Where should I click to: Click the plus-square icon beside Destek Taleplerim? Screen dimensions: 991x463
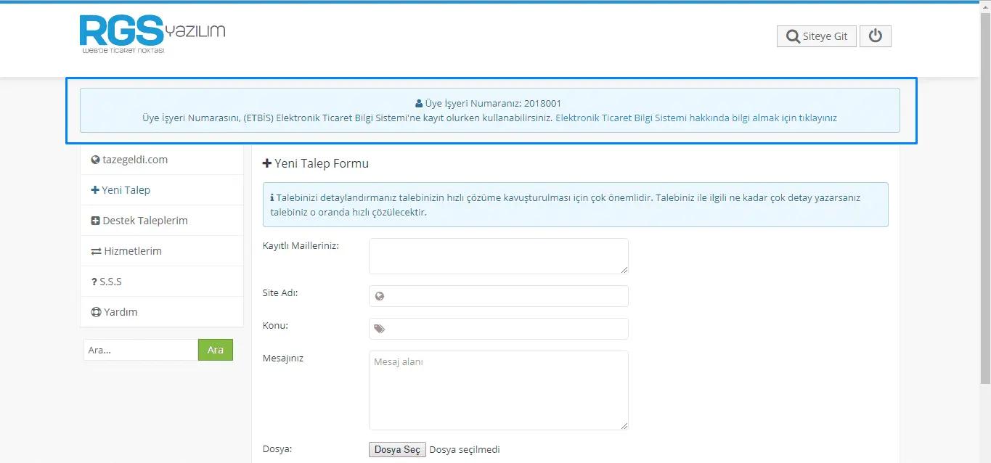click(x=95, y=221)
